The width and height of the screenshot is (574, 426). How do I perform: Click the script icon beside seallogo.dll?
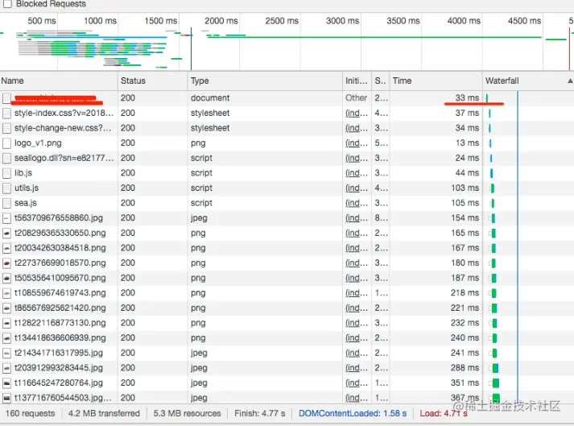[6, 158]
